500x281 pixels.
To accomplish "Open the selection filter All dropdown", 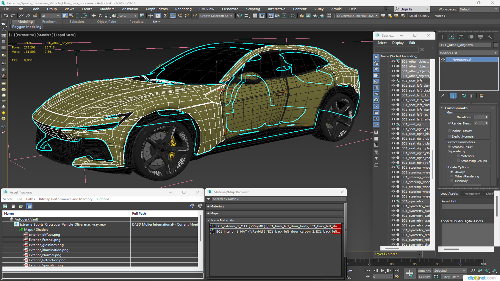I will point(51,16).
